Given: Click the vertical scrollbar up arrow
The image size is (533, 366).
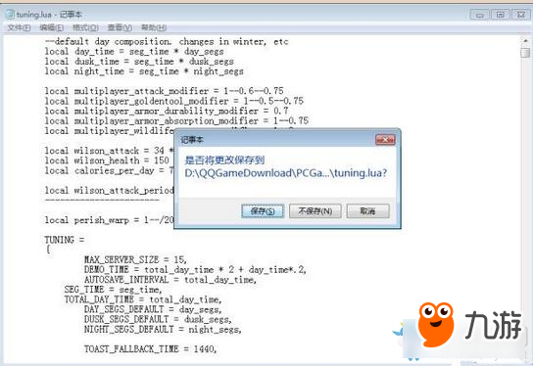Looking at the screenshot, I should [525, 41].
